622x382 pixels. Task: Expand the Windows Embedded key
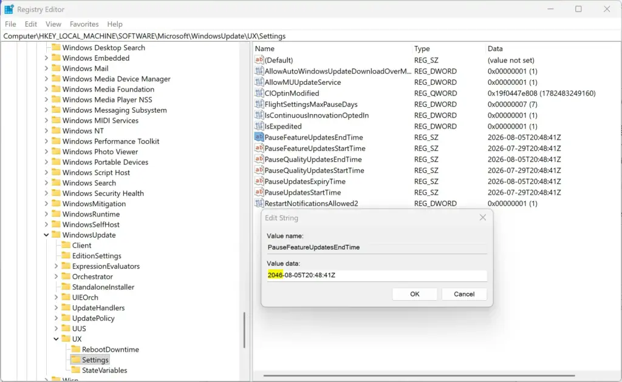point(46,58)
